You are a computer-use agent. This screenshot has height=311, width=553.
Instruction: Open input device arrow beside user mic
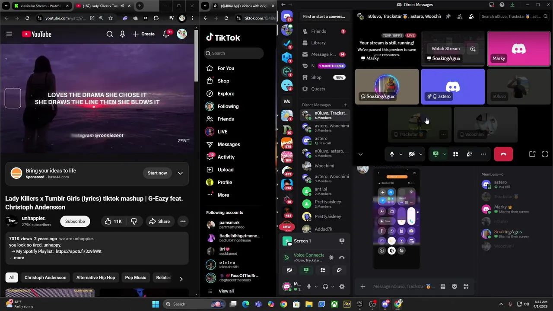pos(316,286)
